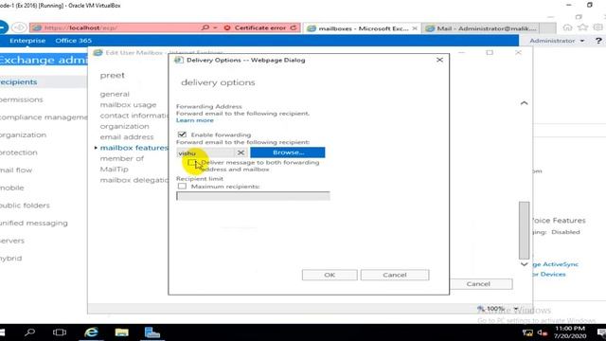
Task: Click the vishu forwarding recipient field
Action: (205, 153)
